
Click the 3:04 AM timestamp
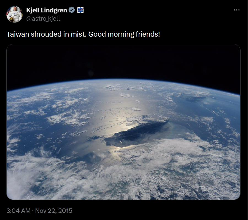tap(18, 211)
